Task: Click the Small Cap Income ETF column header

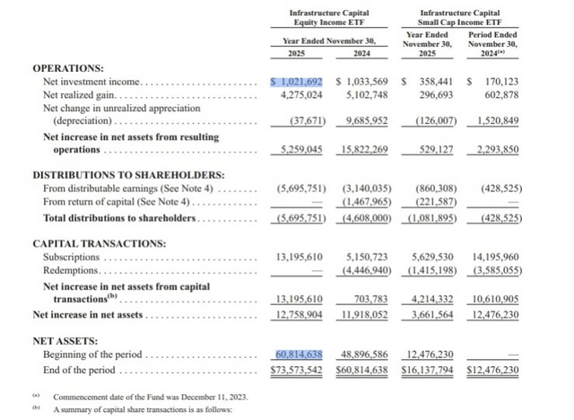Action: point(460,18)
